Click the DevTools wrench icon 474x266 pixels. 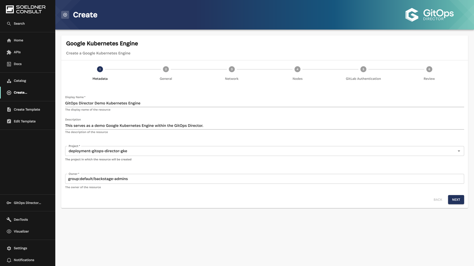click(x=9, y=220)
